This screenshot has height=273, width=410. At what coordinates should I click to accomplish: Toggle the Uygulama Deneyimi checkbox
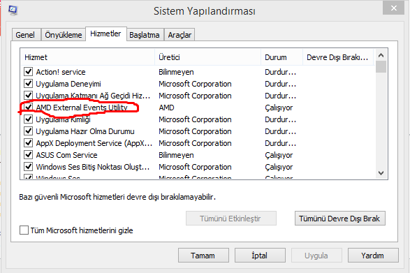point(28,84)
